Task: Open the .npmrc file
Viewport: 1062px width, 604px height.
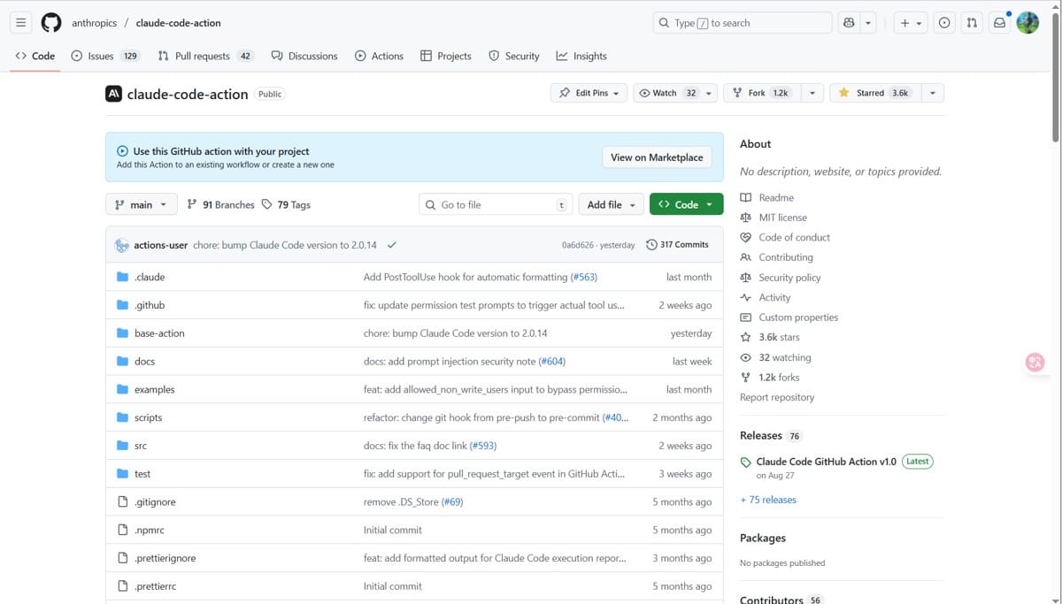Action: pyautogui.click(x=150, y=530)
